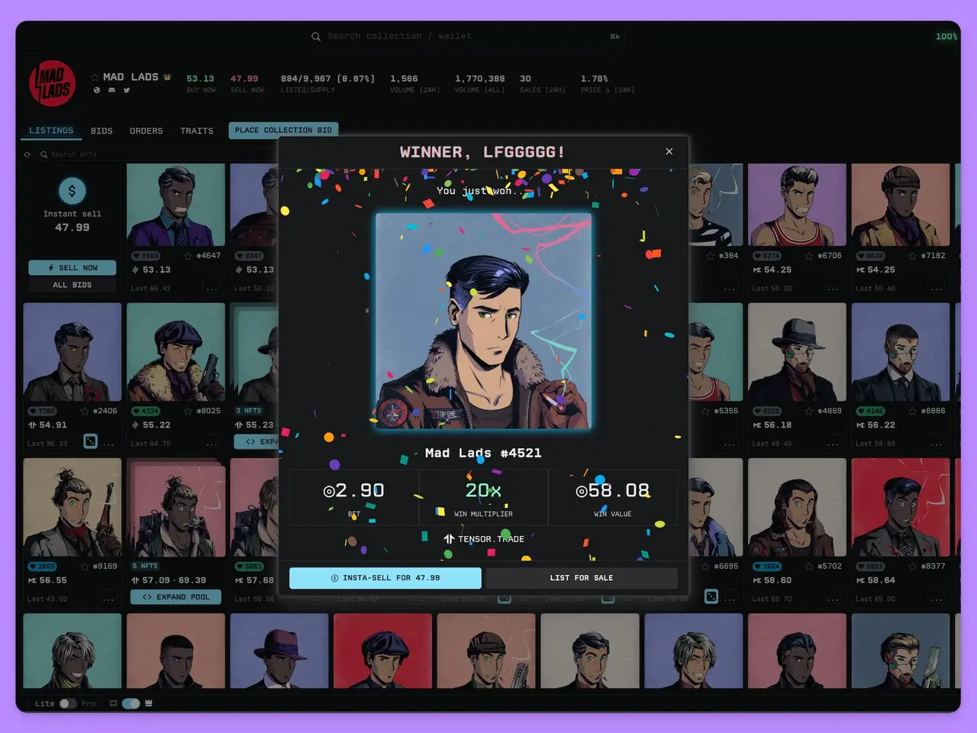Screen dimensions: 977x733
Task: Open more options for NFT #9169
Action: (108, 599)
